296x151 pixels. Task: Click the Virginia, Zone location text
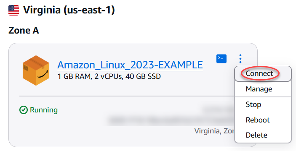click(214, 131)
